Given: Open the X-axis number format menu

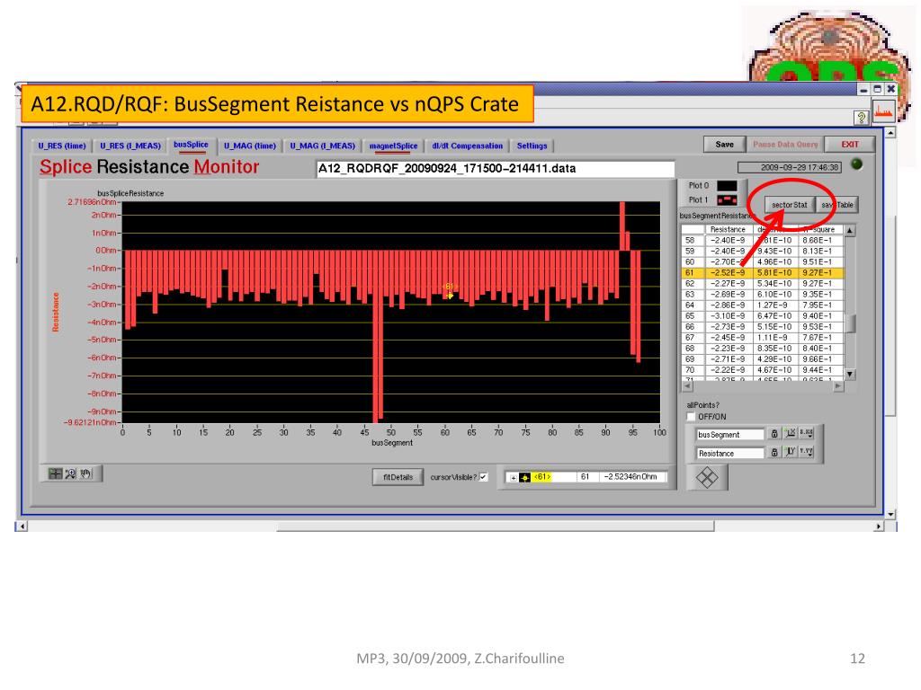Looking at the screenshot, I should pos(806,435).
